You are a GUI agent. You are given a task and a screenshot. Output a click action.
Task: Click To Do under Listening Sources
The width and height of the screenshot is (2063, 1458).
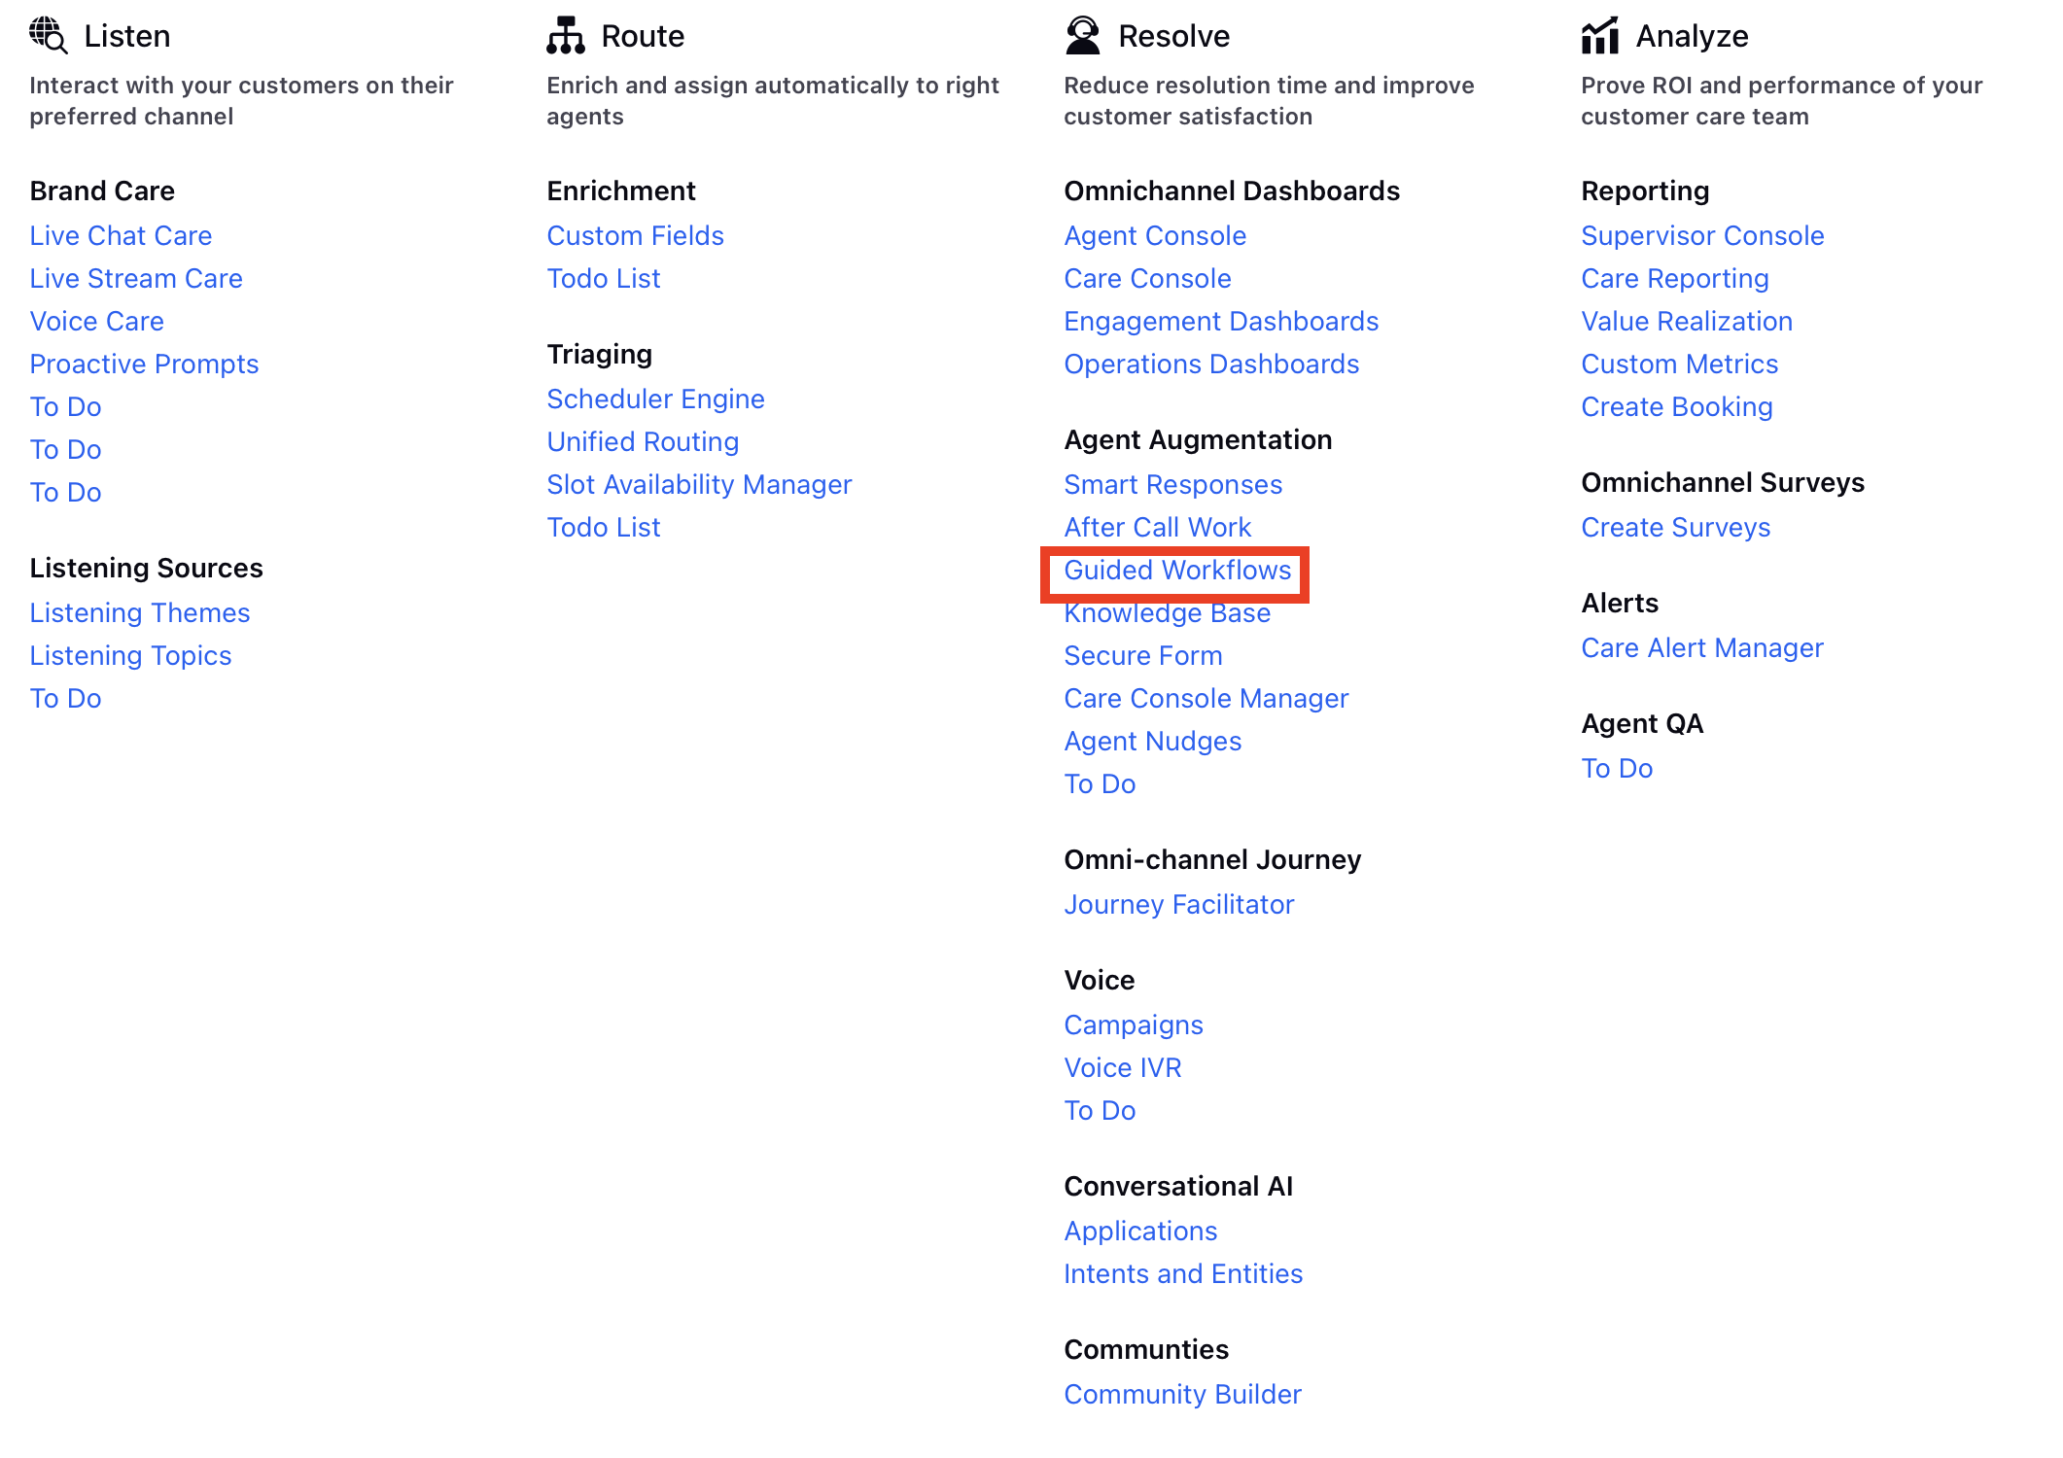65,699
